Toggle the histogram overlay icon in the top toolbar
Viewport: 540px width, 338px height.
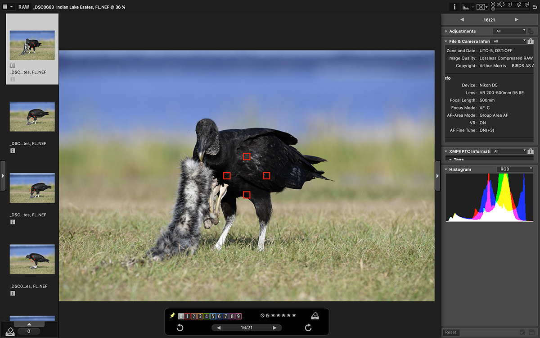pos(466,7)
